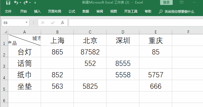Select column B header

click(57, 32)
